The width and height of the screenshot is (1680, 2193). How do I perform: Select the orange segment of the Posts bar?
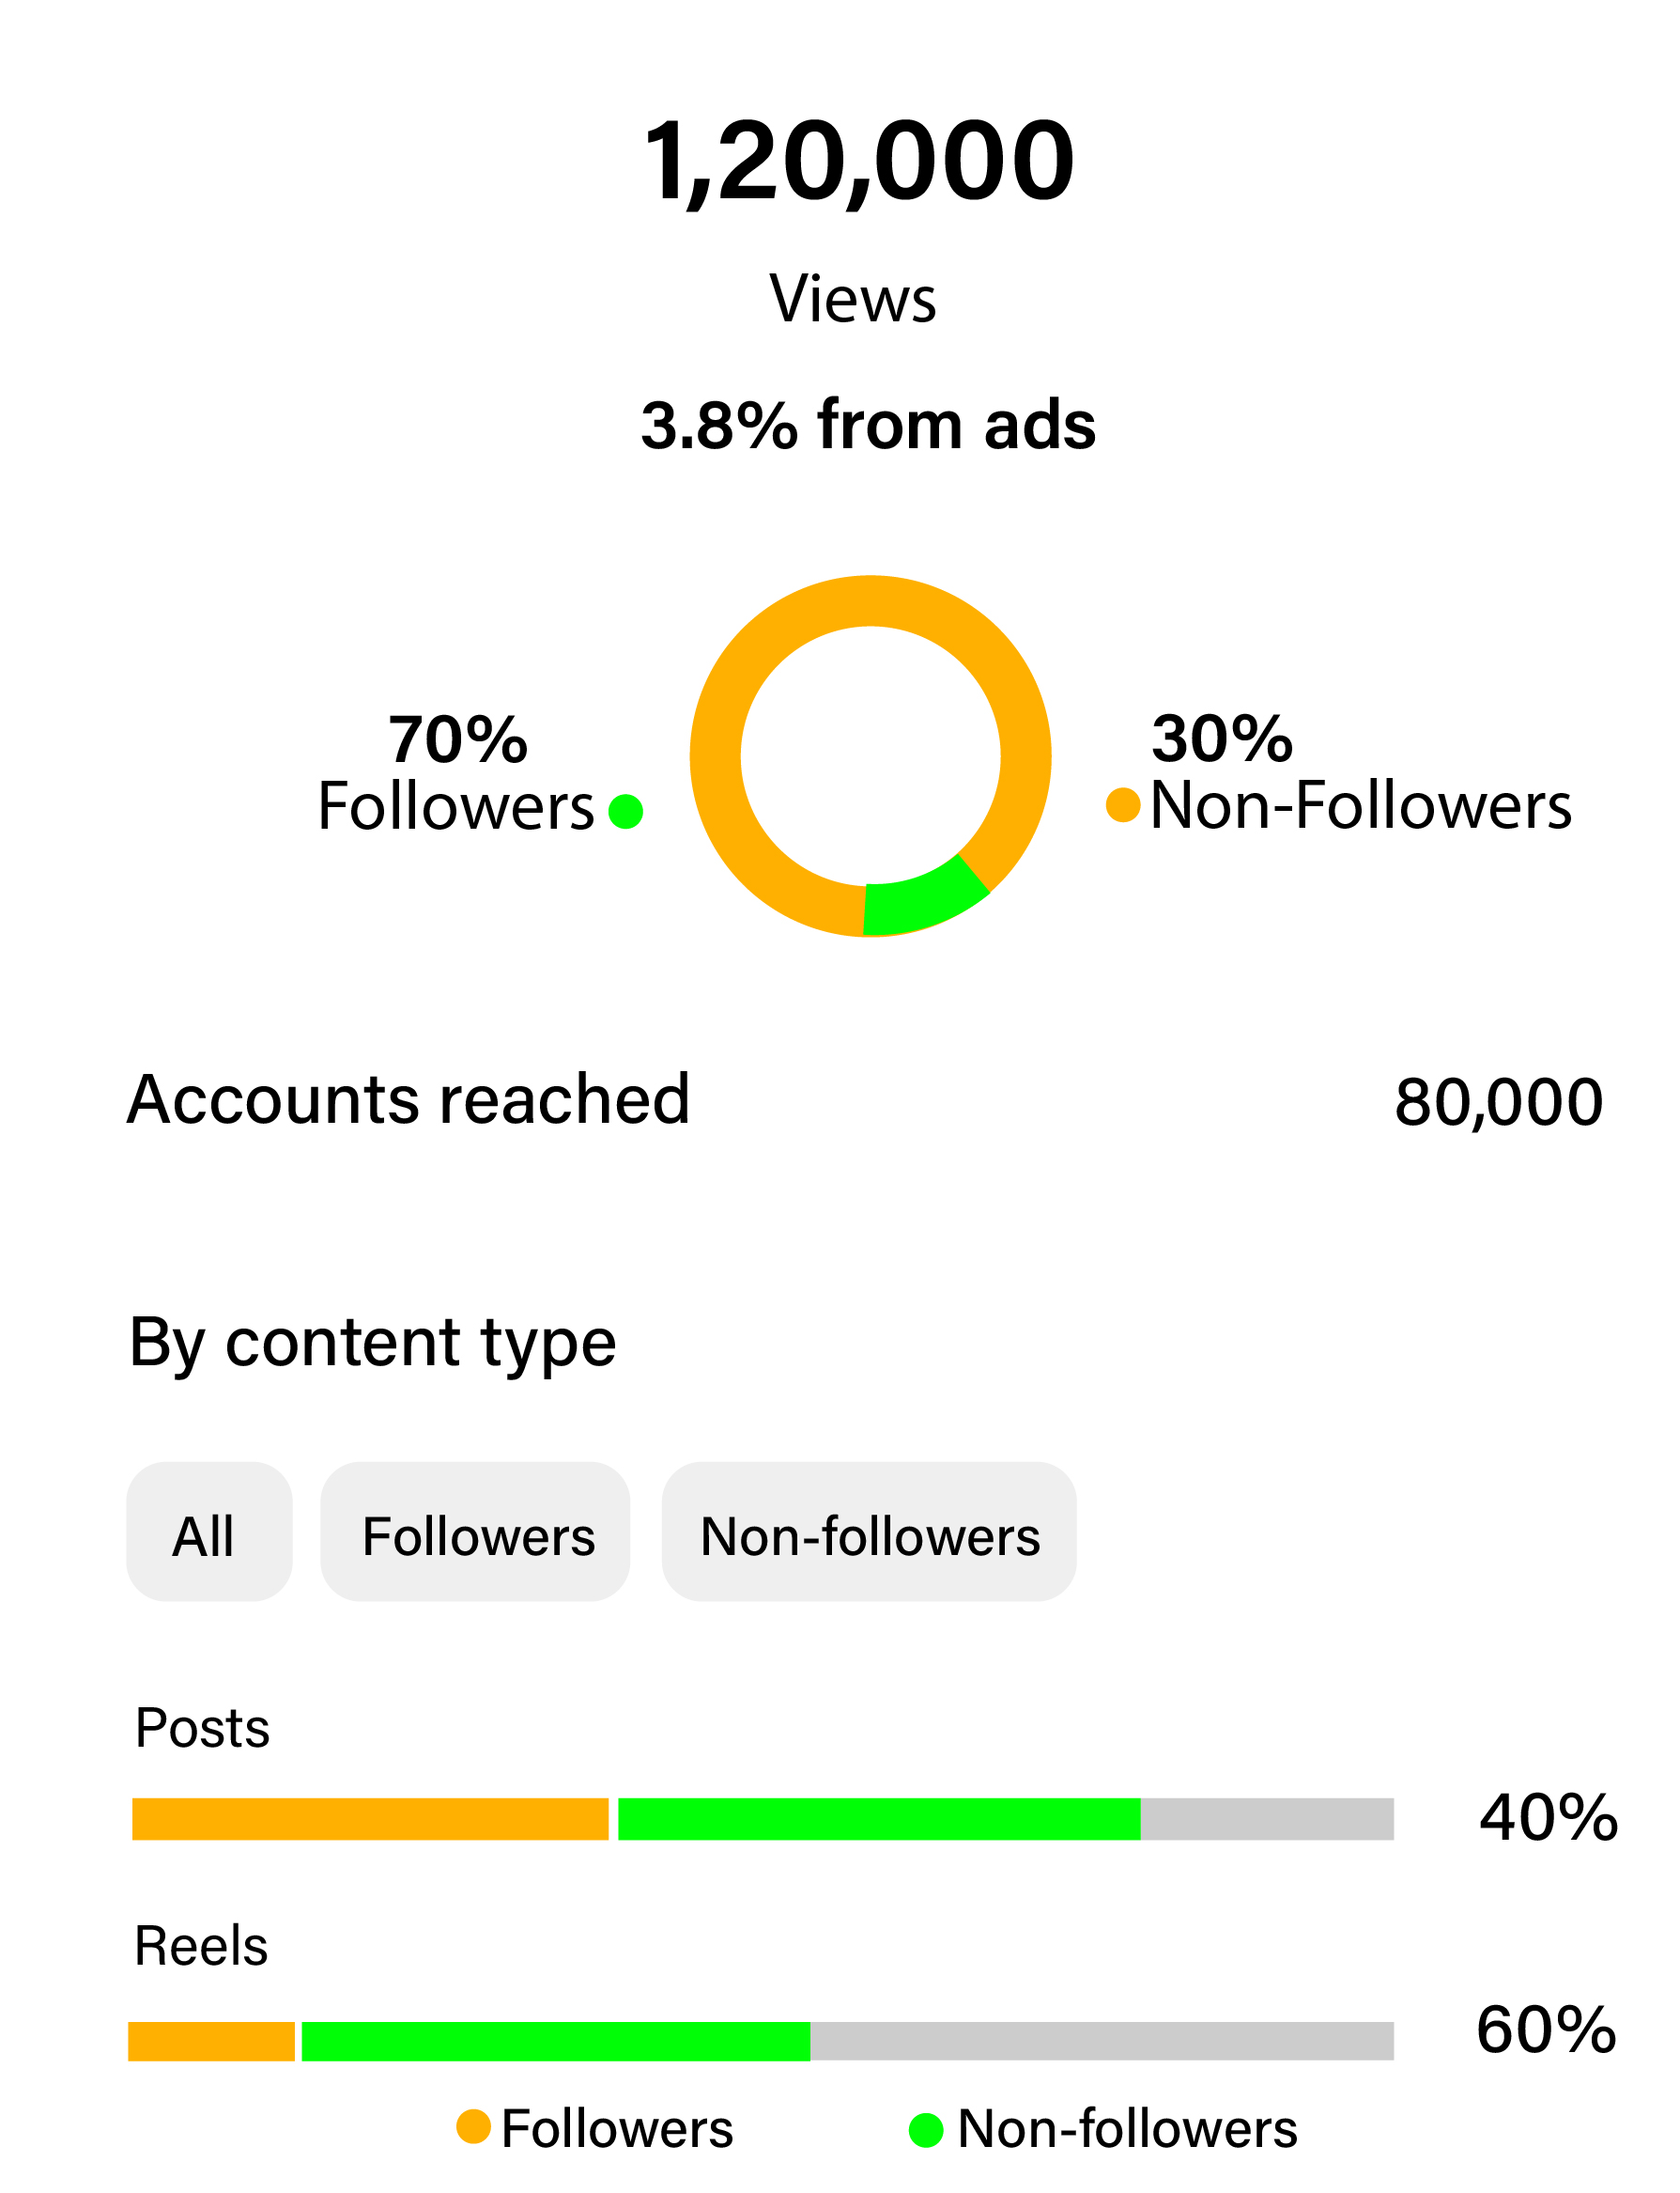pos(370,1819)
